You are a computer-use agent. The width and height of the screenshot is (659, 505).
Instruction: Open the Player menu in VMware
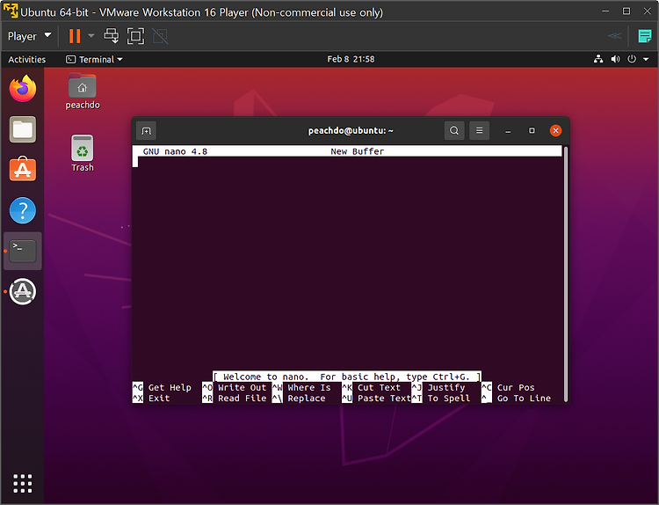(29, 36)
